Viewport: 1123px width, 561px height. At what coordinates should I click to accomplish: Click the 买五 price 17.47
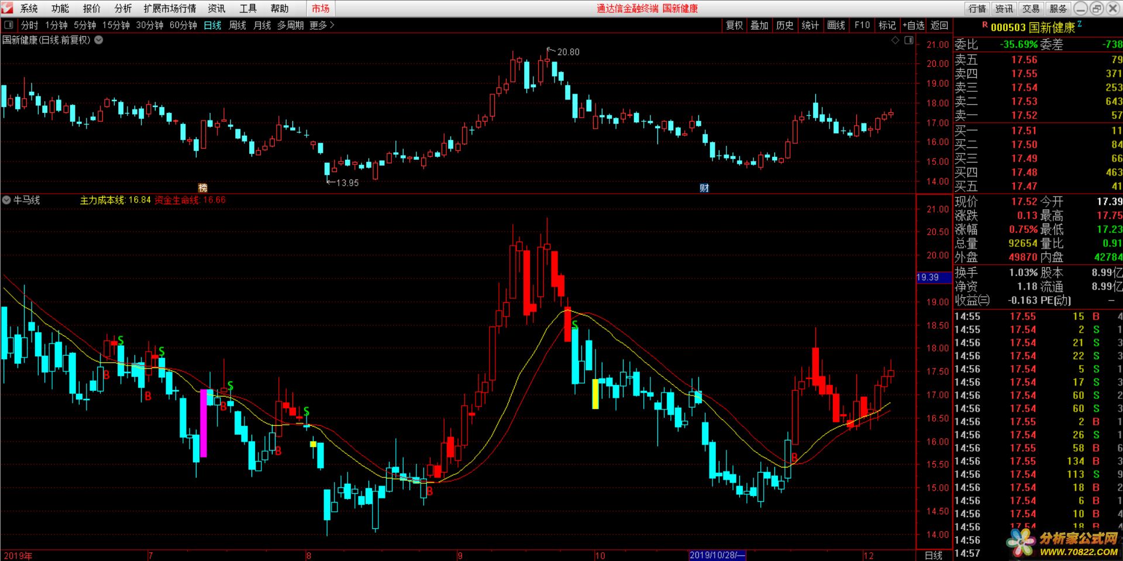tap(1024, 186)
